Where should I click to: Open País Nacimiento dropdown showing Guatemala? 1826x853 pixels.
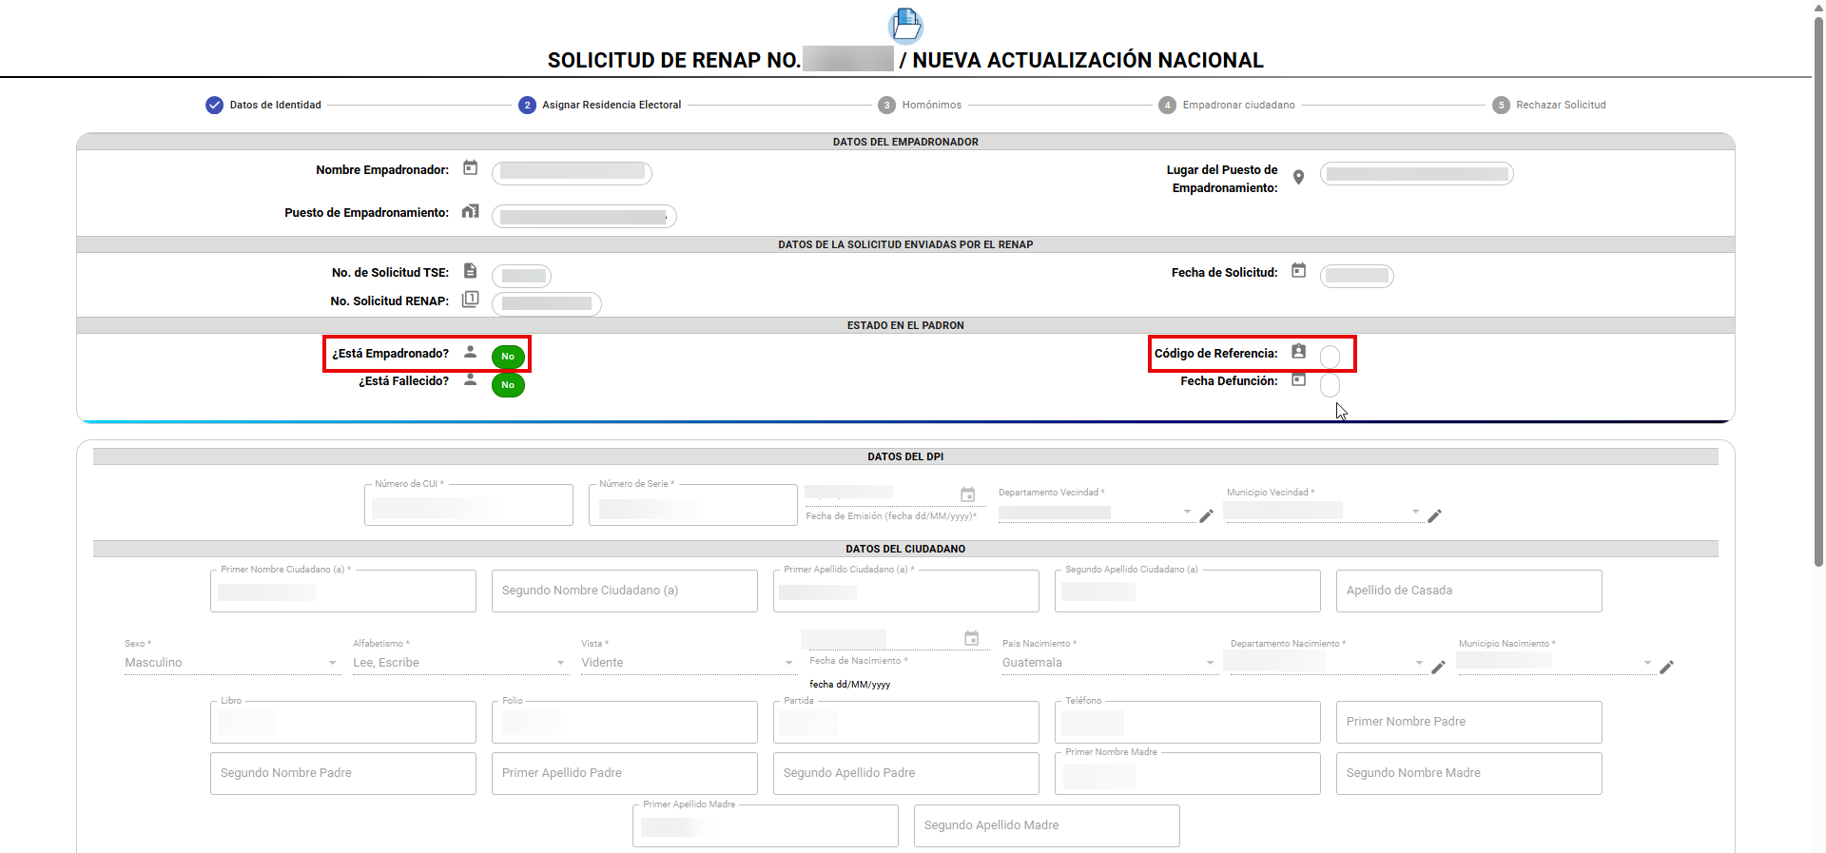click(1108, 663)
